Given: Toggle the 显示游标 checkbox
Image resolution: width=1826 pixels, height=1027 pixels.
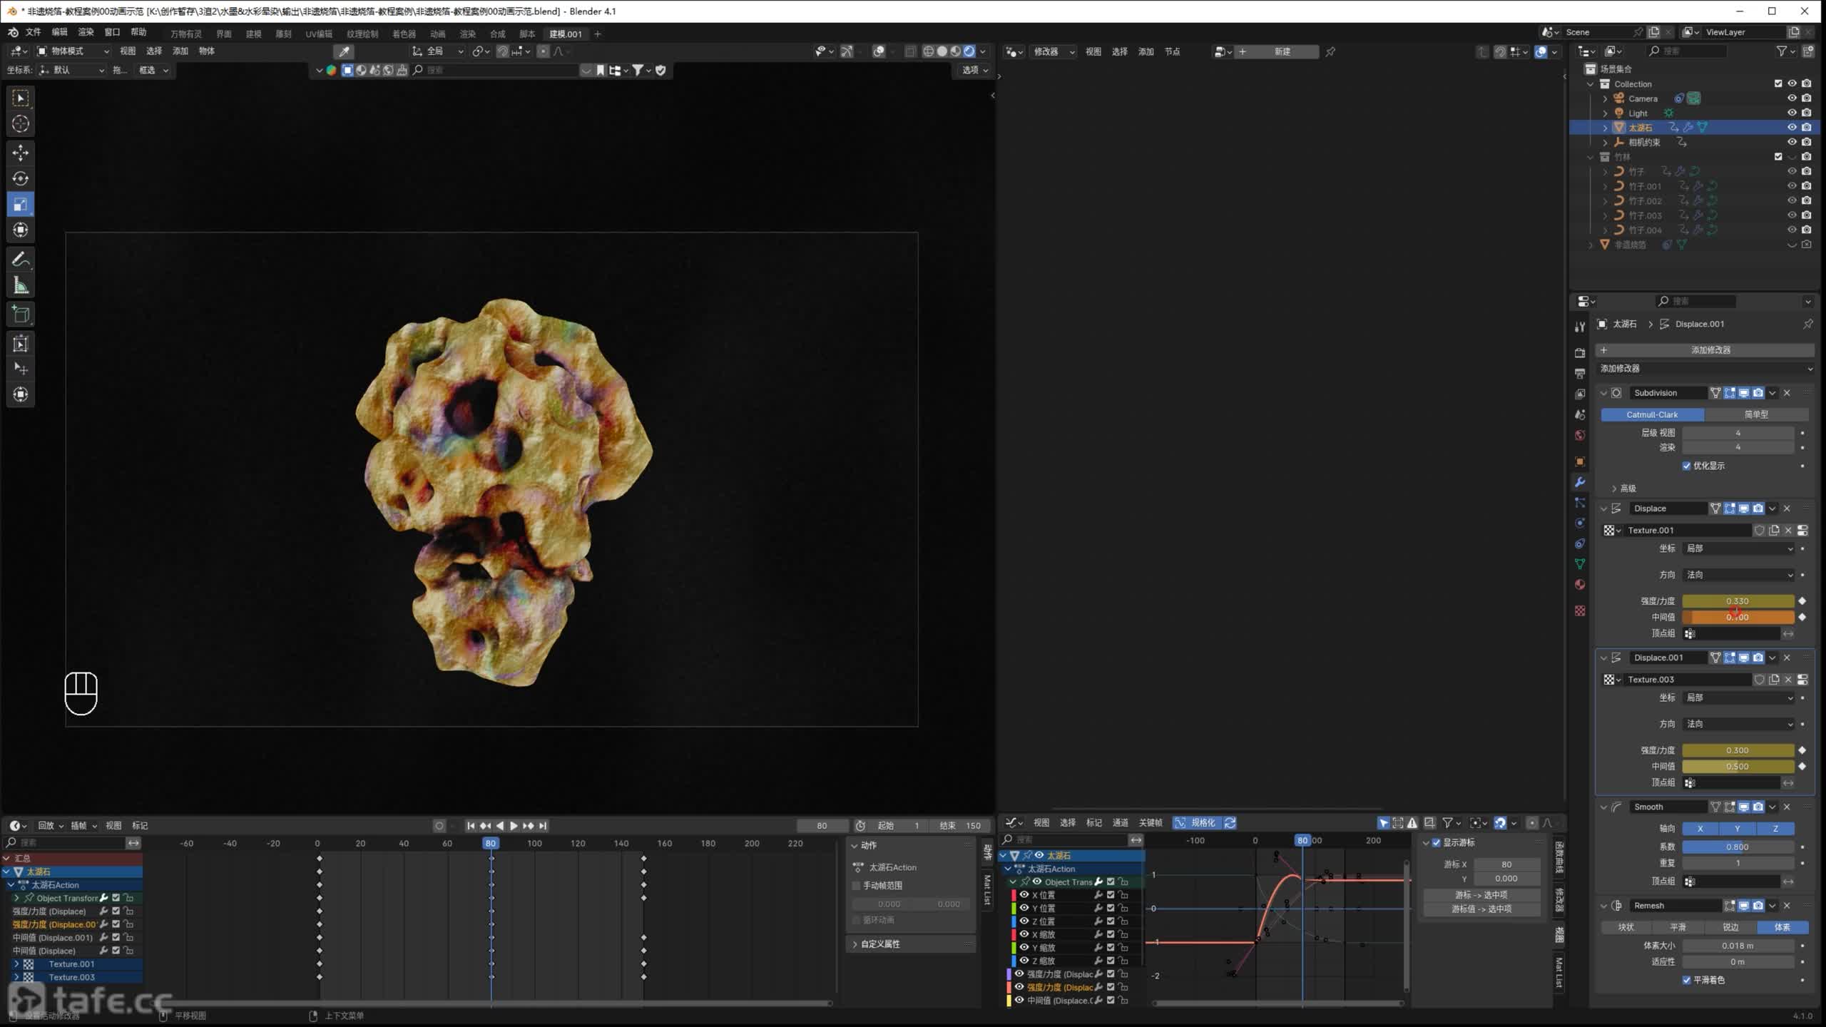Looking at the screenshot, I should point(1437,842).
